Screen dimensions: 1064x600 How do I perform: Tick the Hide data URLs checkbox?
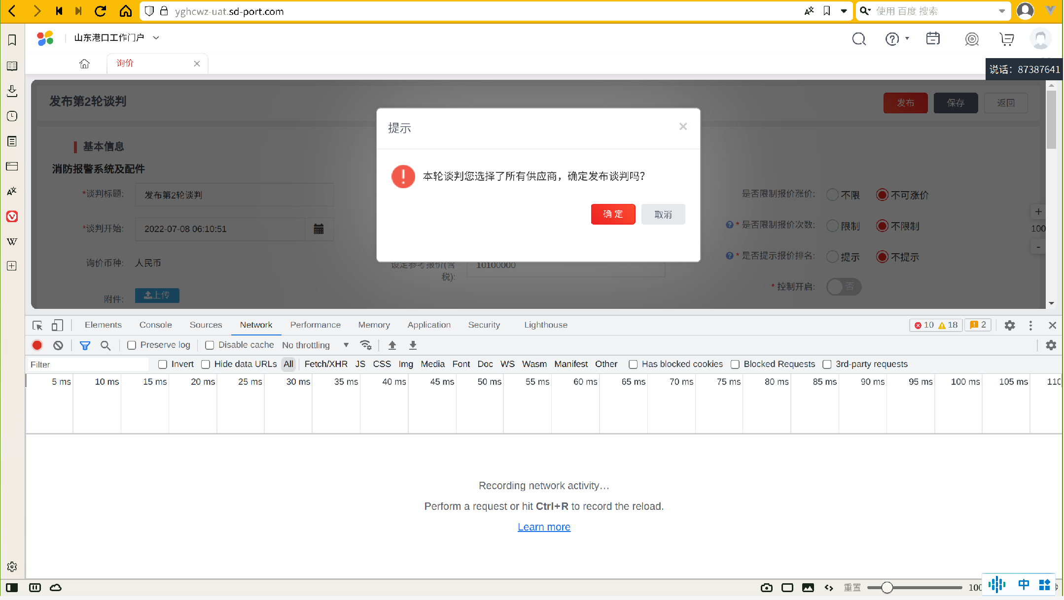click(x=206, y=365)
